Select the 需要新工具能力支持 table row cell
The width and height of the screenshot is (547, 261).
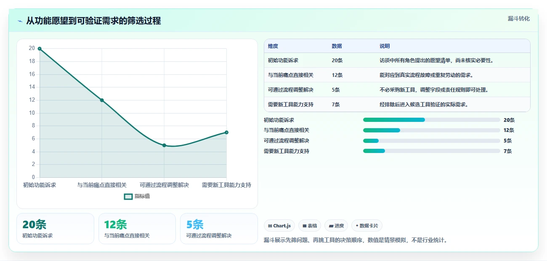pyautogui.click(x=291, y=105)
